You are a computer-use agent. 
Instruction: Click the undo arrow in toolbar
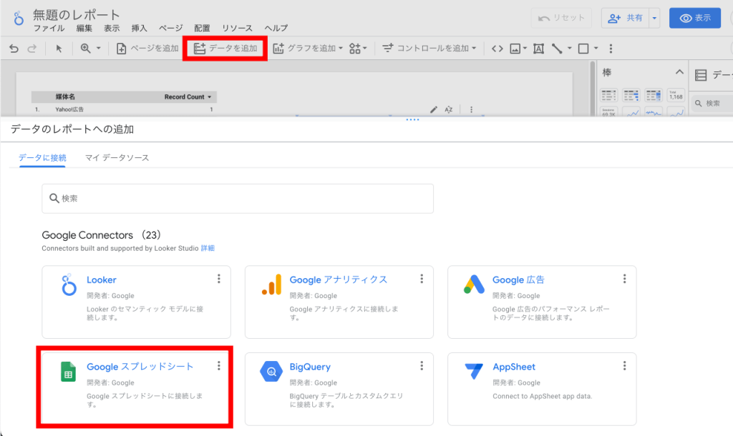point(14,49)
